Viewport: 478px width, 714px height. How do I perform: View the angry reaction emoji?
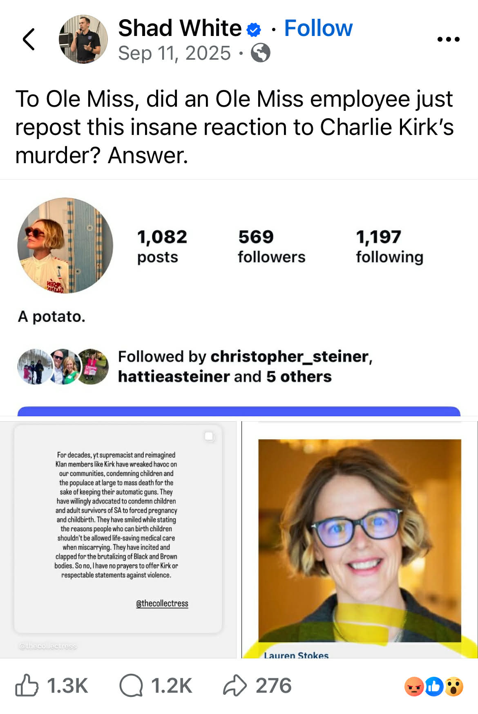(414, 686)
